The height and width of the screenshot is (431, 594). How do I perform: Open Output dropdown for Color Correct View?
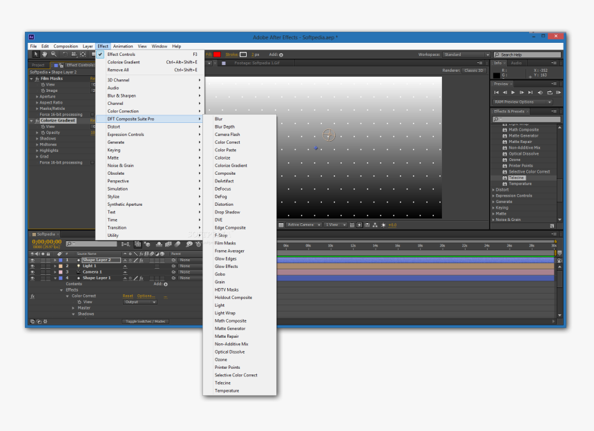point(140,303)
